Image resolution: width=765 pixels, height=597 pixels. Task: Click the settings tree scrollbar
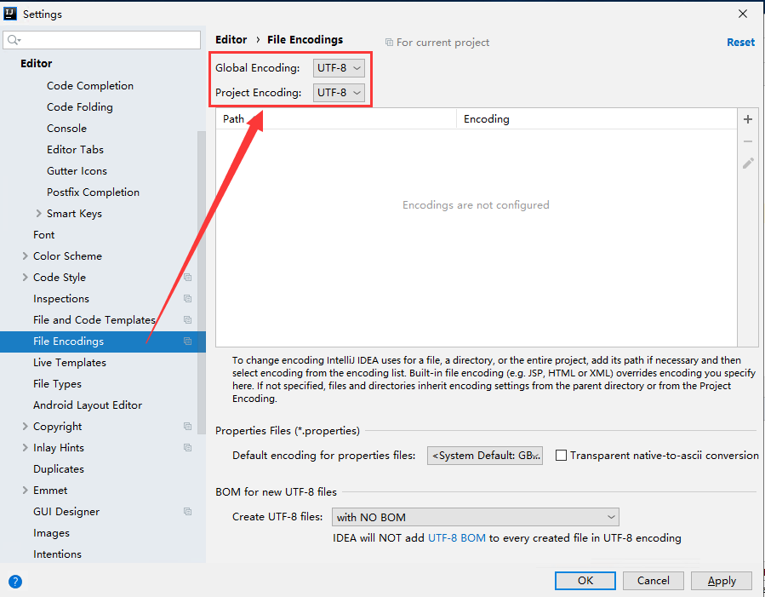[201, 283]
